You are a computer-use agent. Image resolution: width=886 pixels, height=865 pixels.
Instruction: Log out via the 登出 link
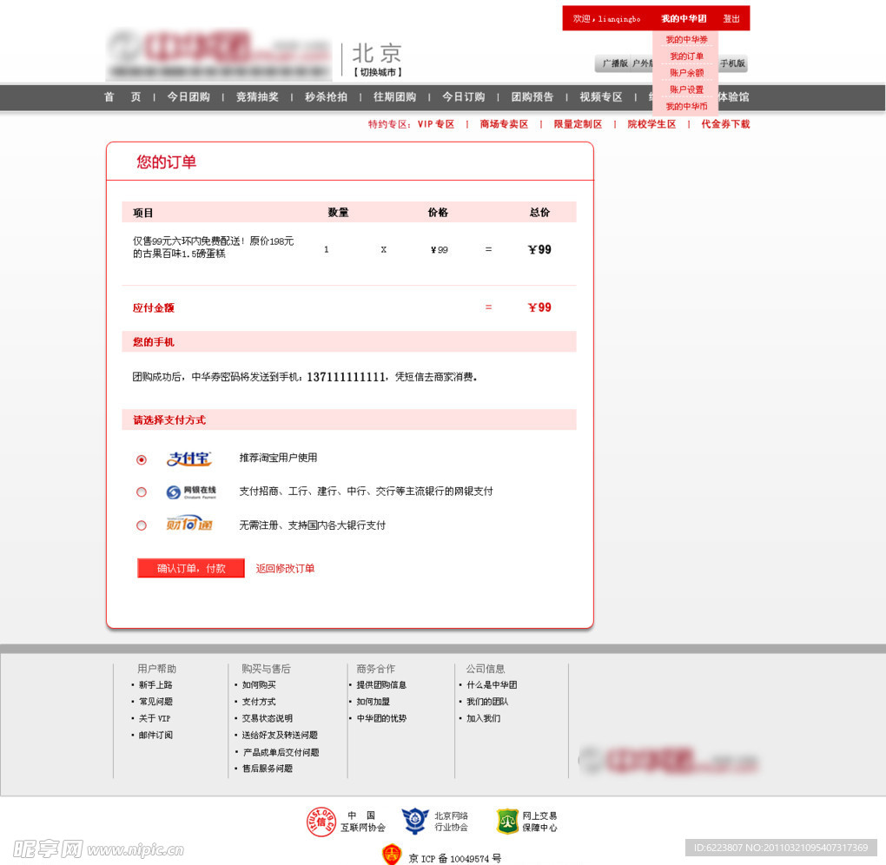(731, 17)
